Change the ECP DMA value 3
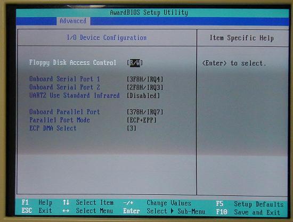Image resolution: width=293 pixels, height=222 pixels. coord(132,128)
